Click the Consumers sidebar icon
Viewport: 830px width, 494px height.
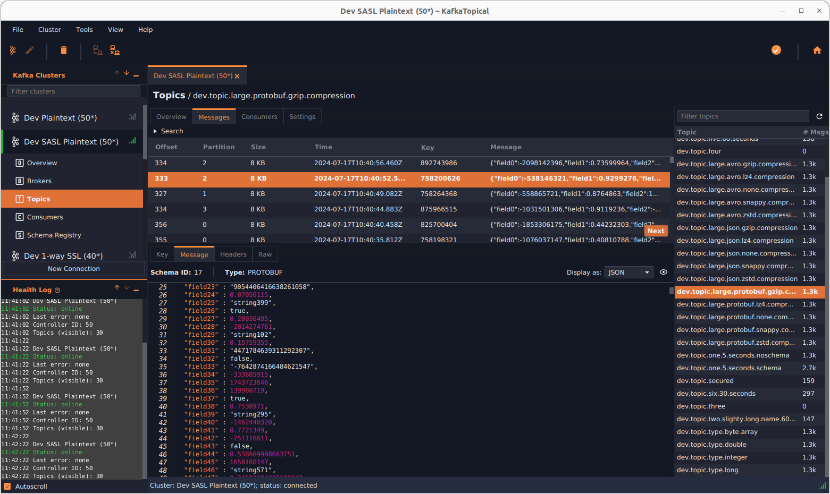[x=20, y=217]
